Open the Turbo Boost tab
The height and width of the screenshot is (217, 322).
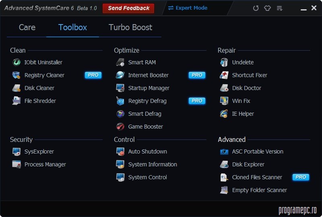click(130, 27)
